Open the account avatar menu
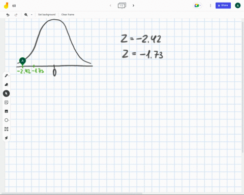 (x=238, y=6)
